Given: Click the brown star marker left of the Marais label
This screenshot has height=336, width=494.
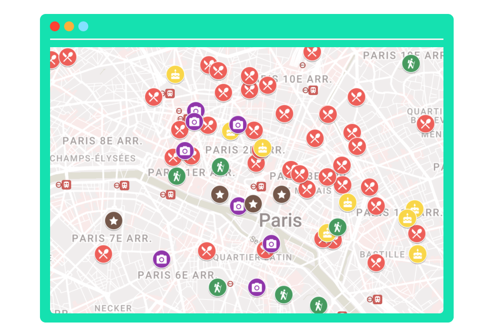Looking at the screenshot, I should (282, 194).
